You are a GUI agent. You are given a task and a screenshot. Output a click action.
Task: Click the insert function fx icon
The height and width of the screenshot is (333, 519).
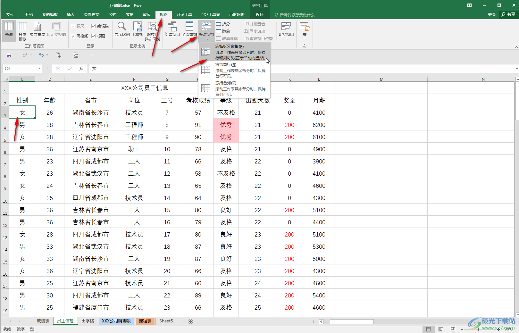point(81,68)
